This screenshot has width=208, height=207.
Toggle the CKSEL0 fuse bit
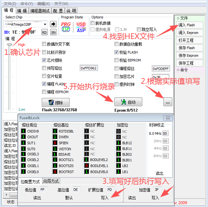[23, 172]
